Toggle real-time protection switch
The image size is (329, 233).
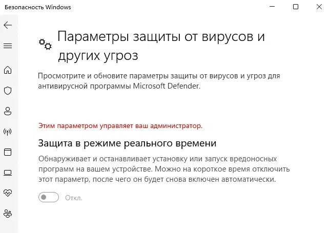click(49, 198)
